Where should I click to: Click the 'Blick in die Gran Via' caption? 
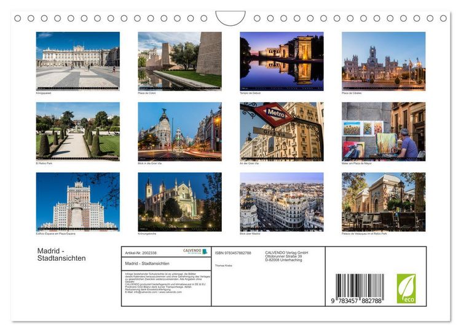click(x=149, y=164)
